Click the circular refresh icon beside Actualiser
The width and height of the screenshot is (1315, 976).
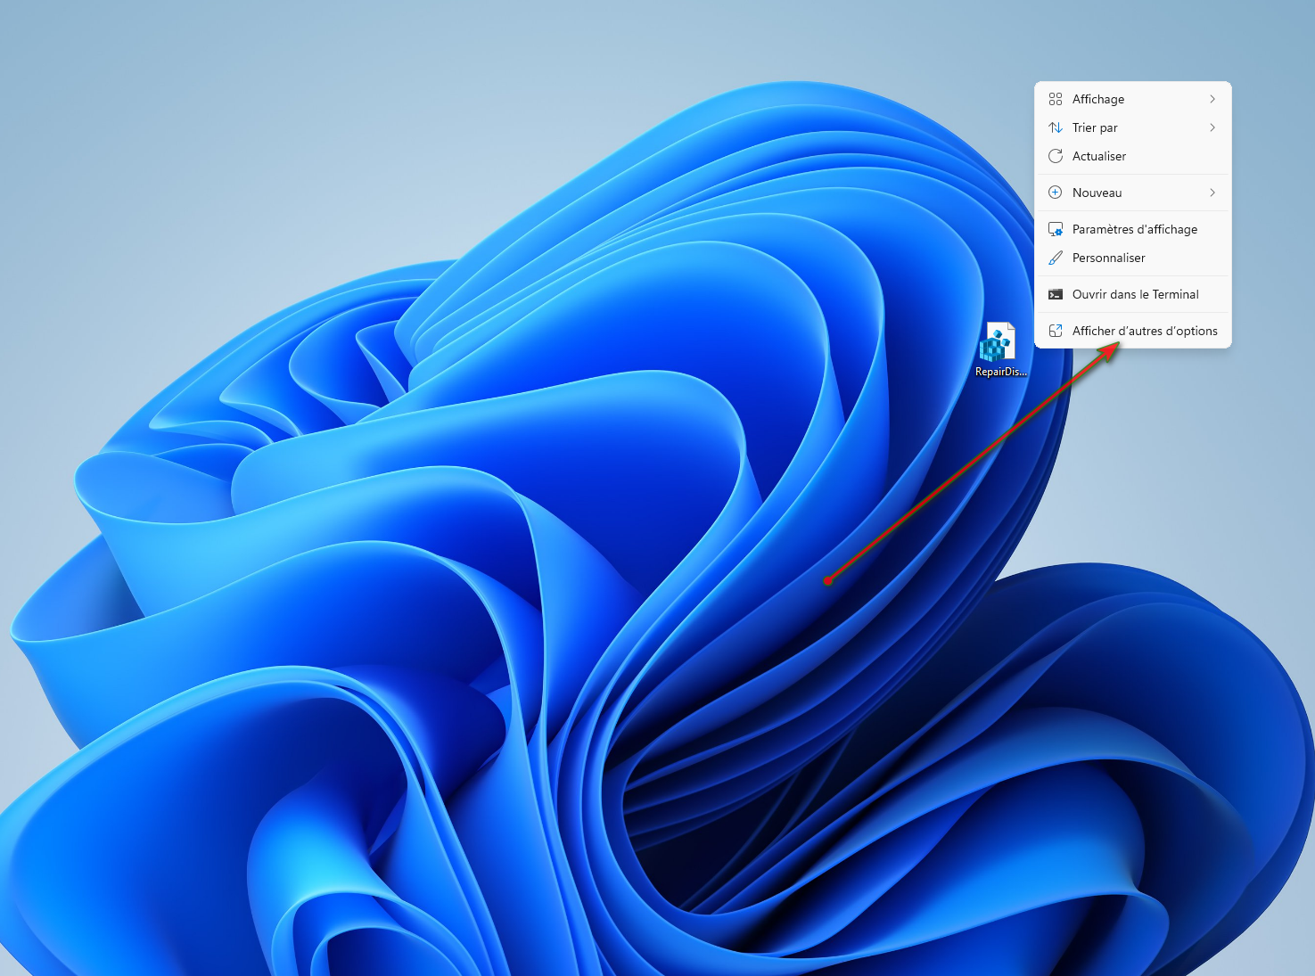[x=1056, y=156]
